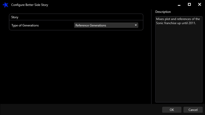This screenshot has height=115, width=205.
Task: Click inside Story group right of the dropdown
Action: (x=140, y=25)
